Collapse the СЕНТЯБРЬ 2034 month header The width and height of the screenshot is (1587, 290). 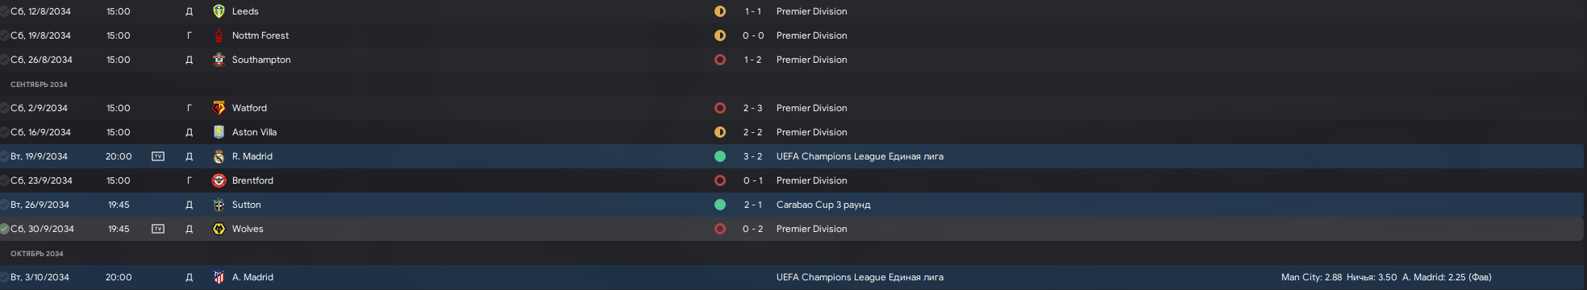tap(39, 85)
